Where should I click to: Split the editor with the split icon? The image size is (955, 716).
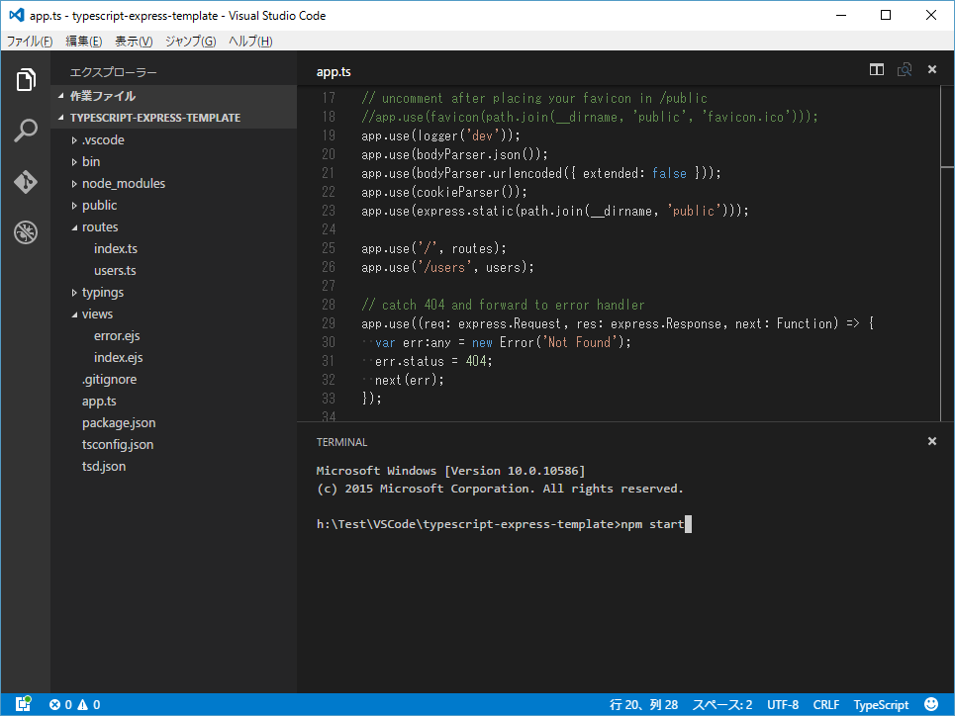tap(877, 69)
